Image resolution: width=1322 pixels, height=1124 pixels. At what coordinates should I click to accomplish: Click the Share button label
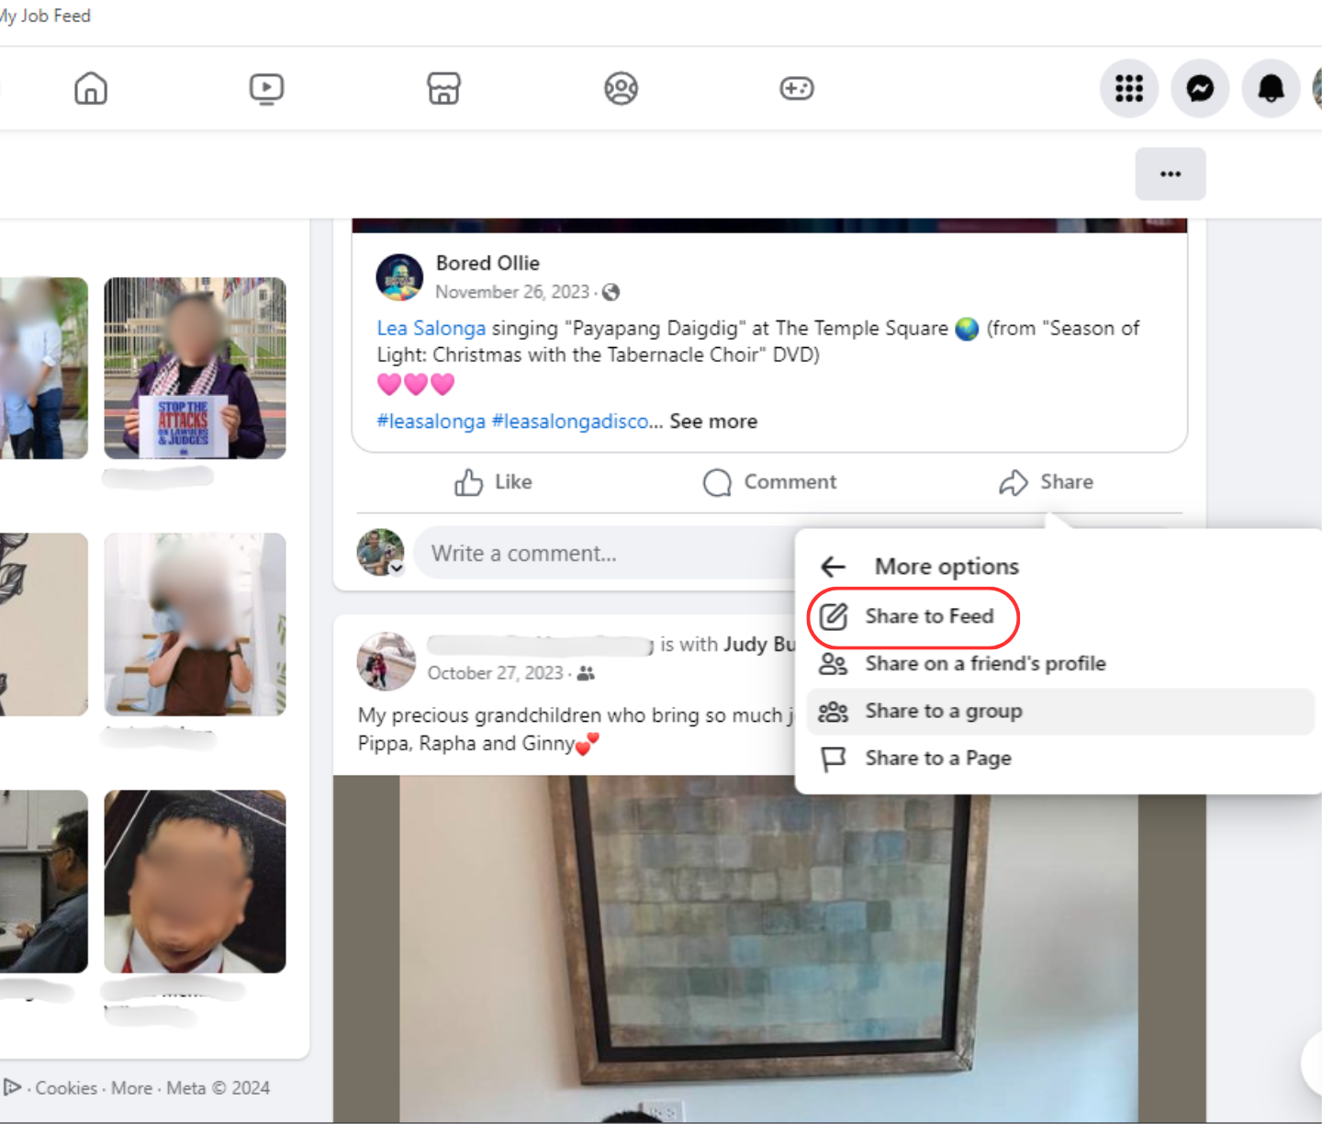click(x=1067, y=482)
